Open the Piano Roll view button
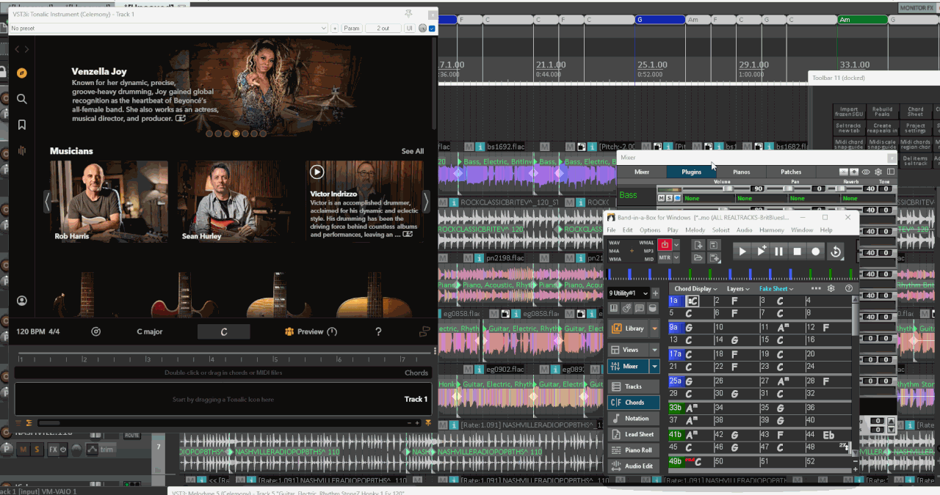940x495 pixels. coord(633,450)
